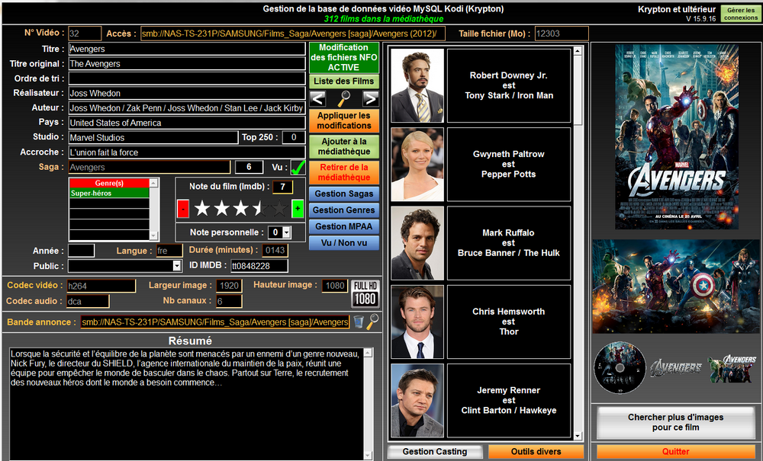Click inside the Résumé text area
This screenshot has height=461, width=763.
coord(186,404)
